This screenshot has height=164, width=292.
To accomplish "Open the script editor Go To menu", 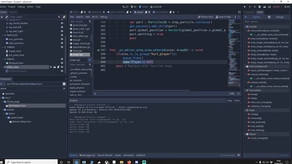I will [95, 17].
